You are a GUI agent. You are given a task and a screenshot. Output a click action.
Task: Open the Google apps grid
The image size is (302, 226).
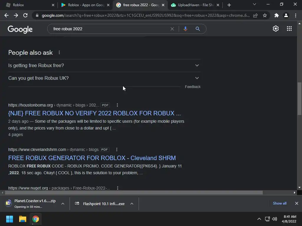pyautogui.click(x=289, y=29)
